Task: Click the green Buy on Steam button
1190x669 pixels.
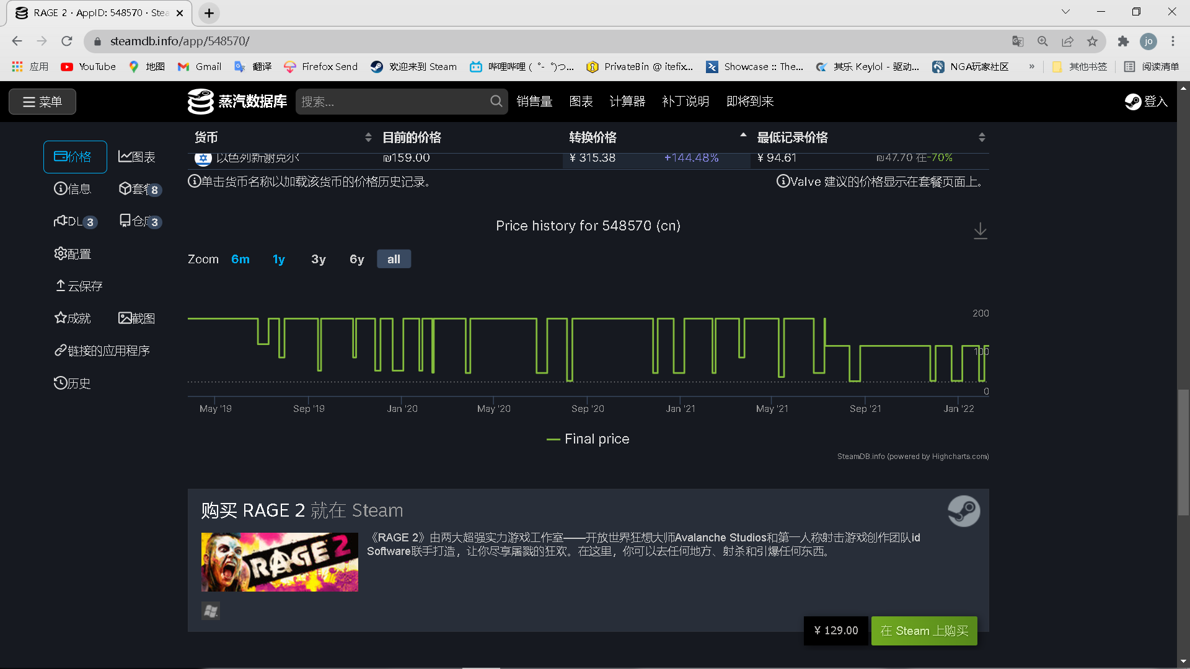Action: (923, 631)
